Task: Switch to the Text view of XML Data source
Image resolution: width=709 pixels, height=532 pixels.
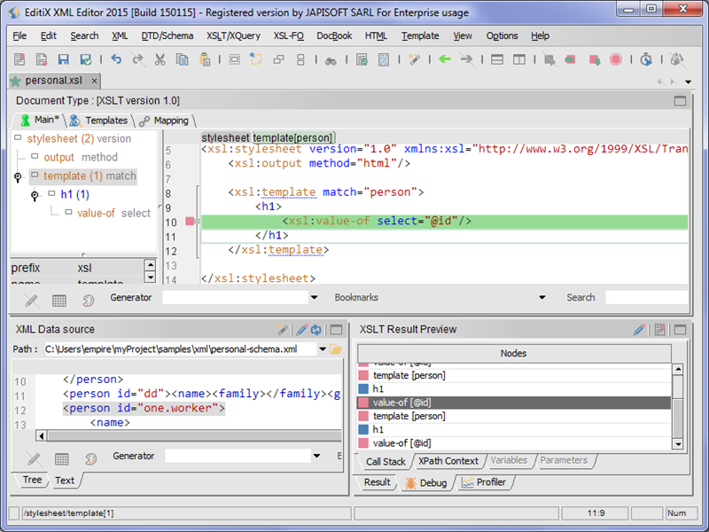Action: pos(65,480)
